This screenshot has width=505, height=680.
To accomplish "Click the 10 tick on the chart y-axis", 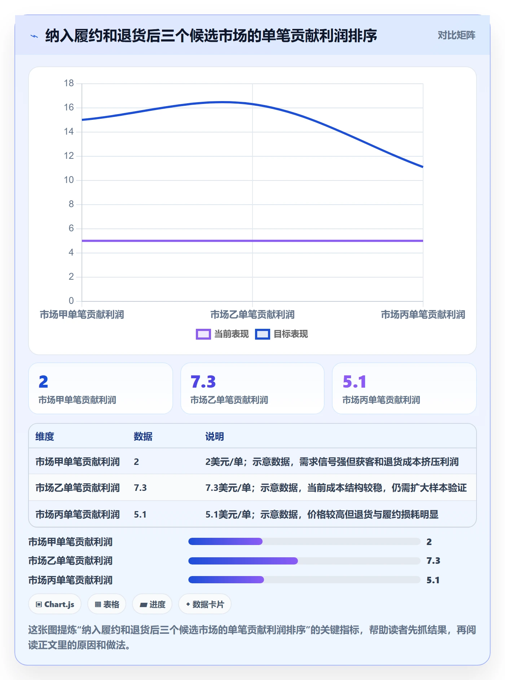I will click(x=69, y=180).
